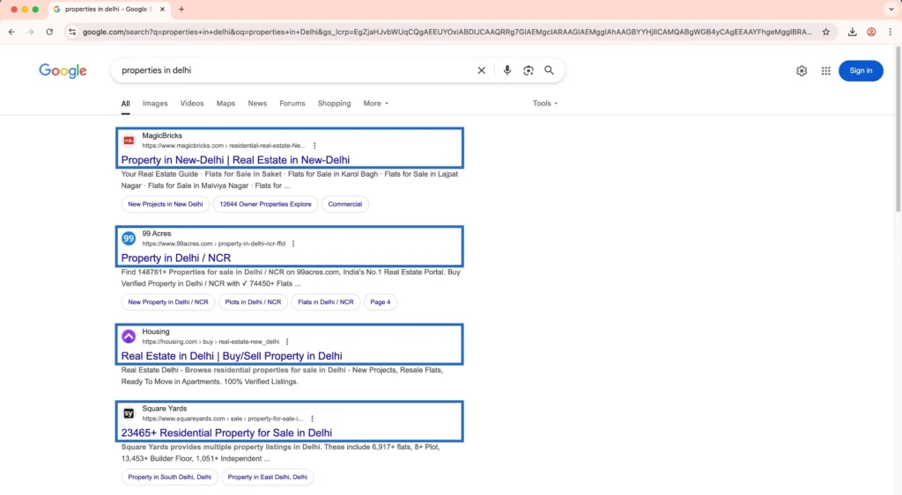Bookmark this page with the star icon

point(826,33)
